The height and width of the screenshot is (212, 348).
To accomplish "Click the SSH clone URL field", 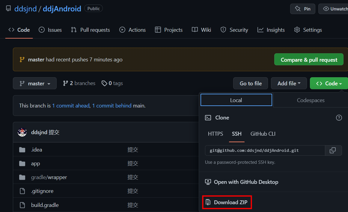I will (265, 151).
